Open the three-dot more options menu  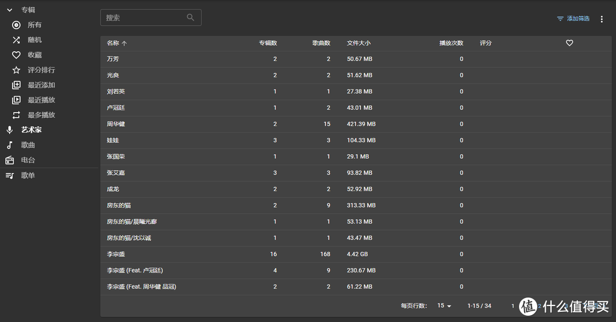pos(601,19)
